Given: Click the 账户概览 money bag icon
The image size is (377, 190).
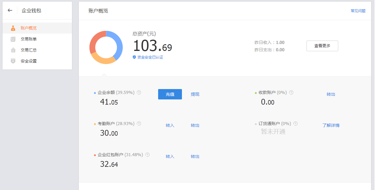Looking at the screenshot, I should [x=13, y=28].
